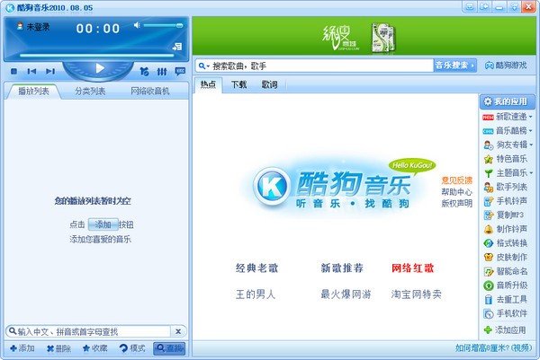Open 意见反馈 link
Image resolution: width=540 pixels, height=360 pixels.
tap(456, 180)
